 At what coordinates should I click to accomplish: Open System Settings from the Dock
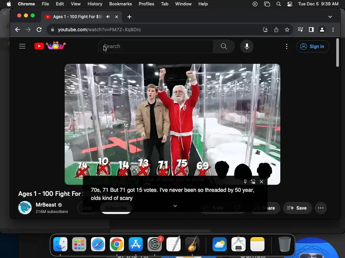[x=155, y=244]
